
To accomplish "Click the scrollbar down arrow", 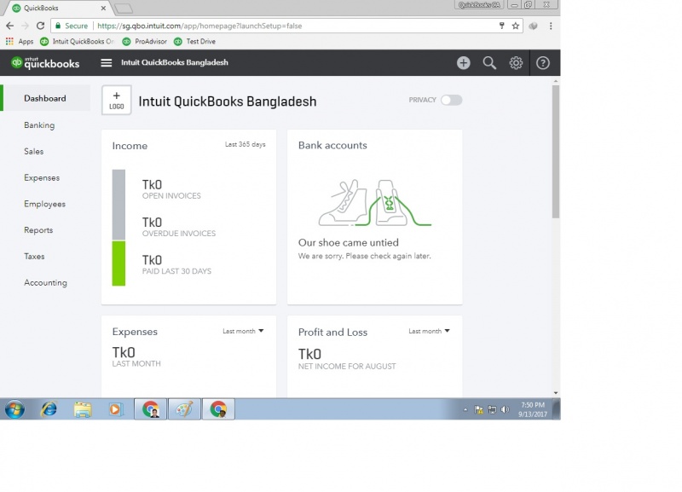I will (556, 393).
